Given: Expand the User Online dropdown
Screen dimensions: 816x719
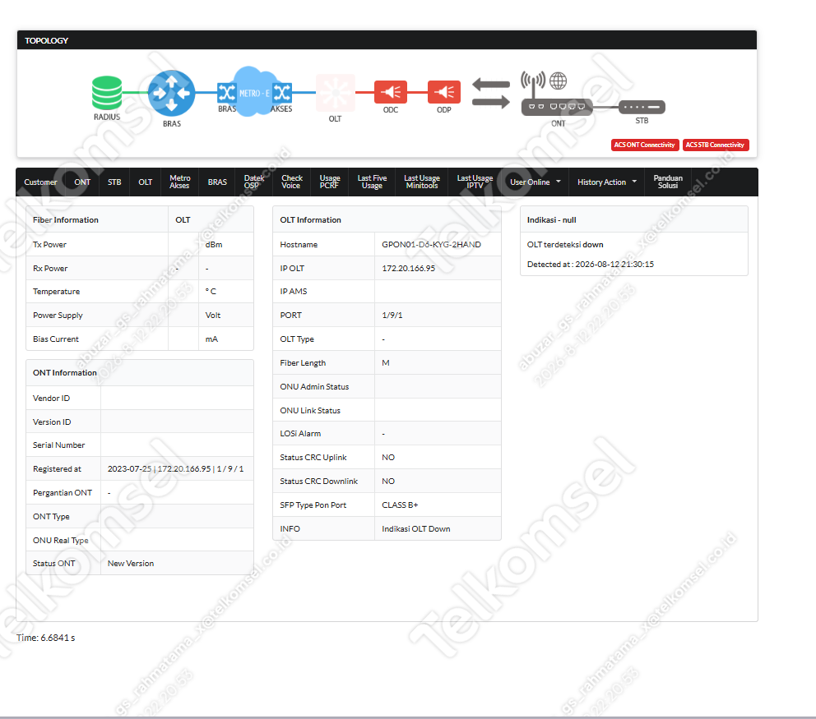Looking at the screenshot, I should (535, 182).
